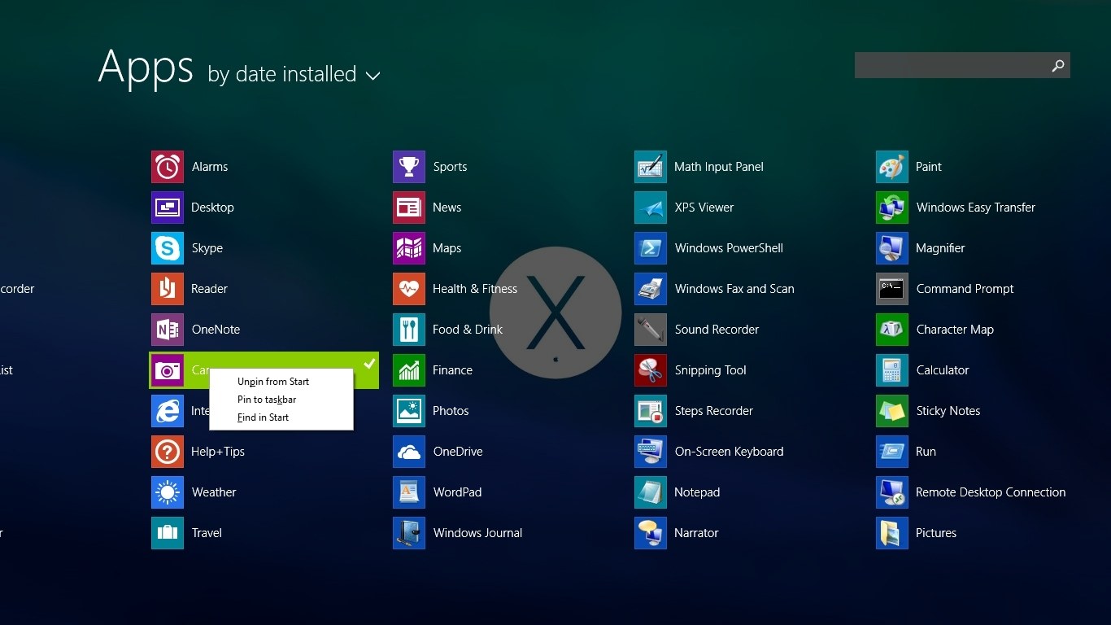
Task: Launch Skype from the apps list
Action: pos(168,248)
